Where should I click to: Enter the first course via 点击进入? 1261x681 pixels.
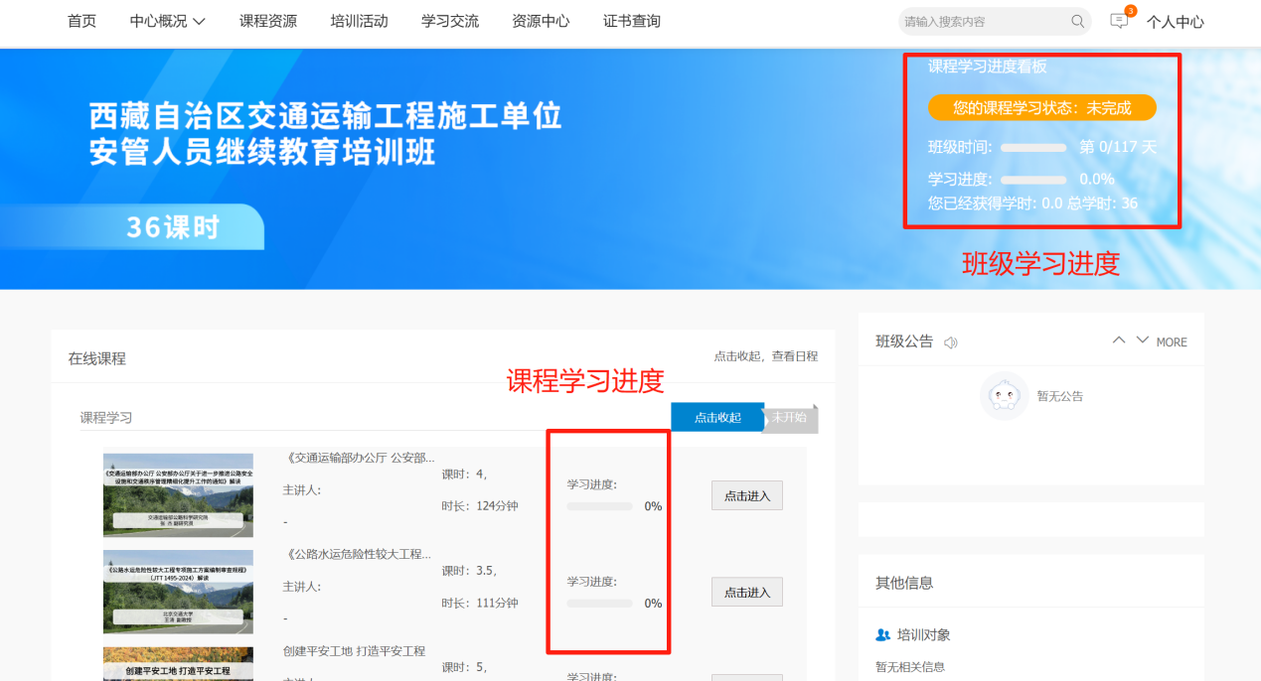point(746,495)
